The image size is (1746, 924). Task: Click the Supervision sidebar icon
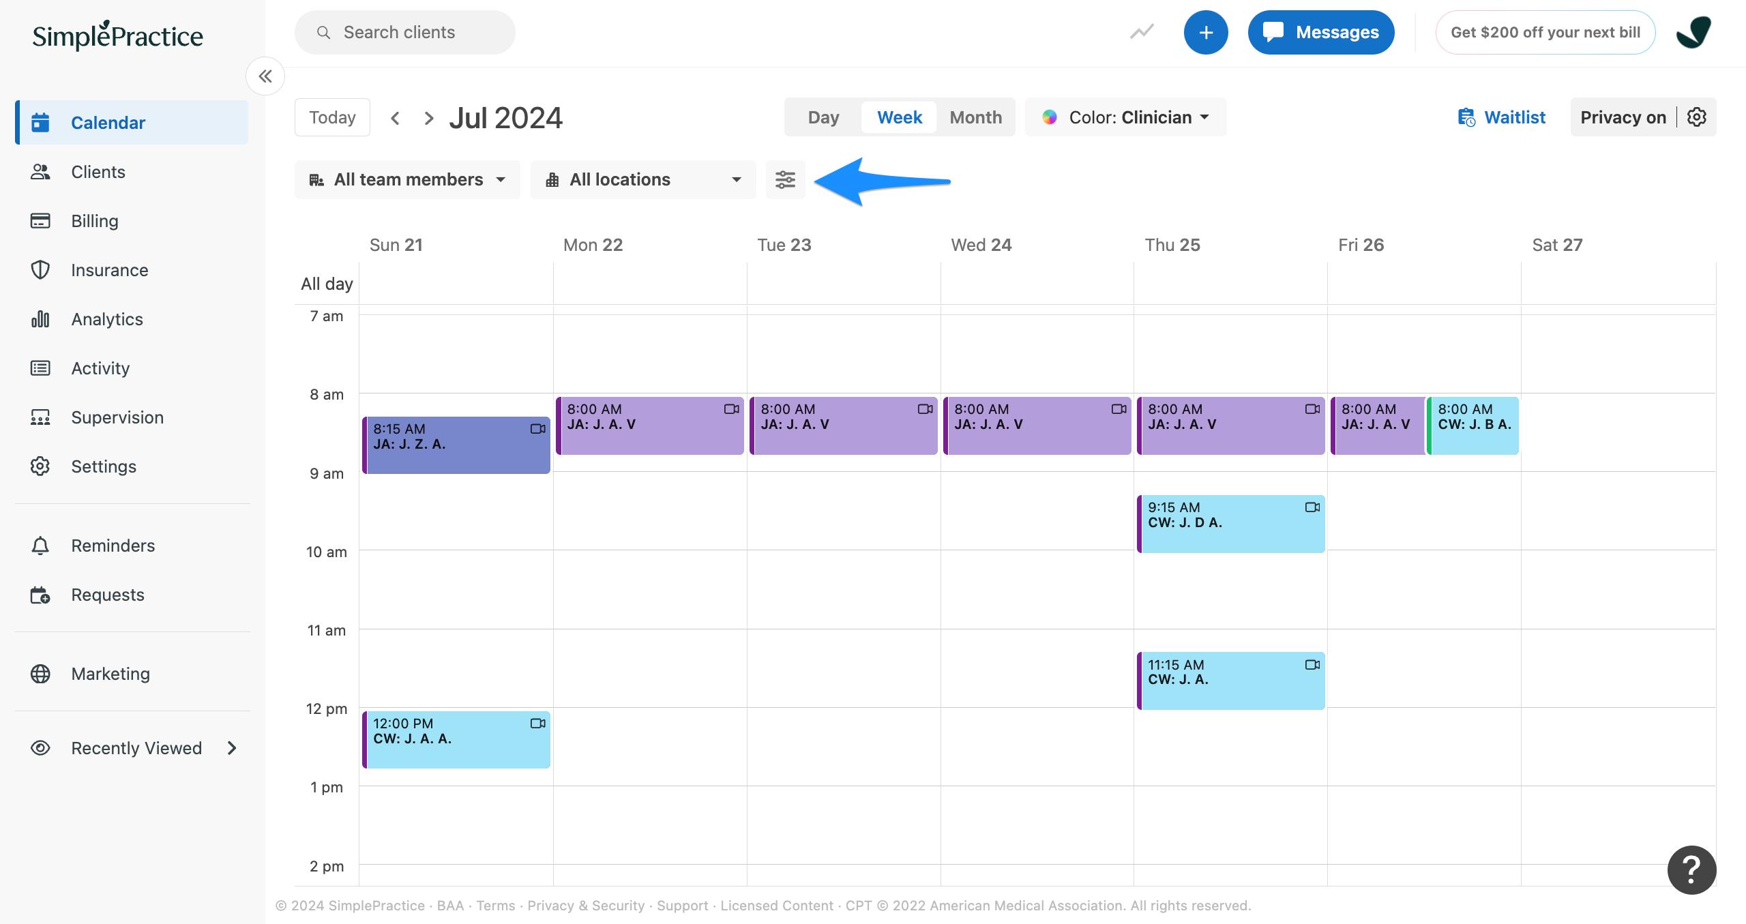click(40, 417)
